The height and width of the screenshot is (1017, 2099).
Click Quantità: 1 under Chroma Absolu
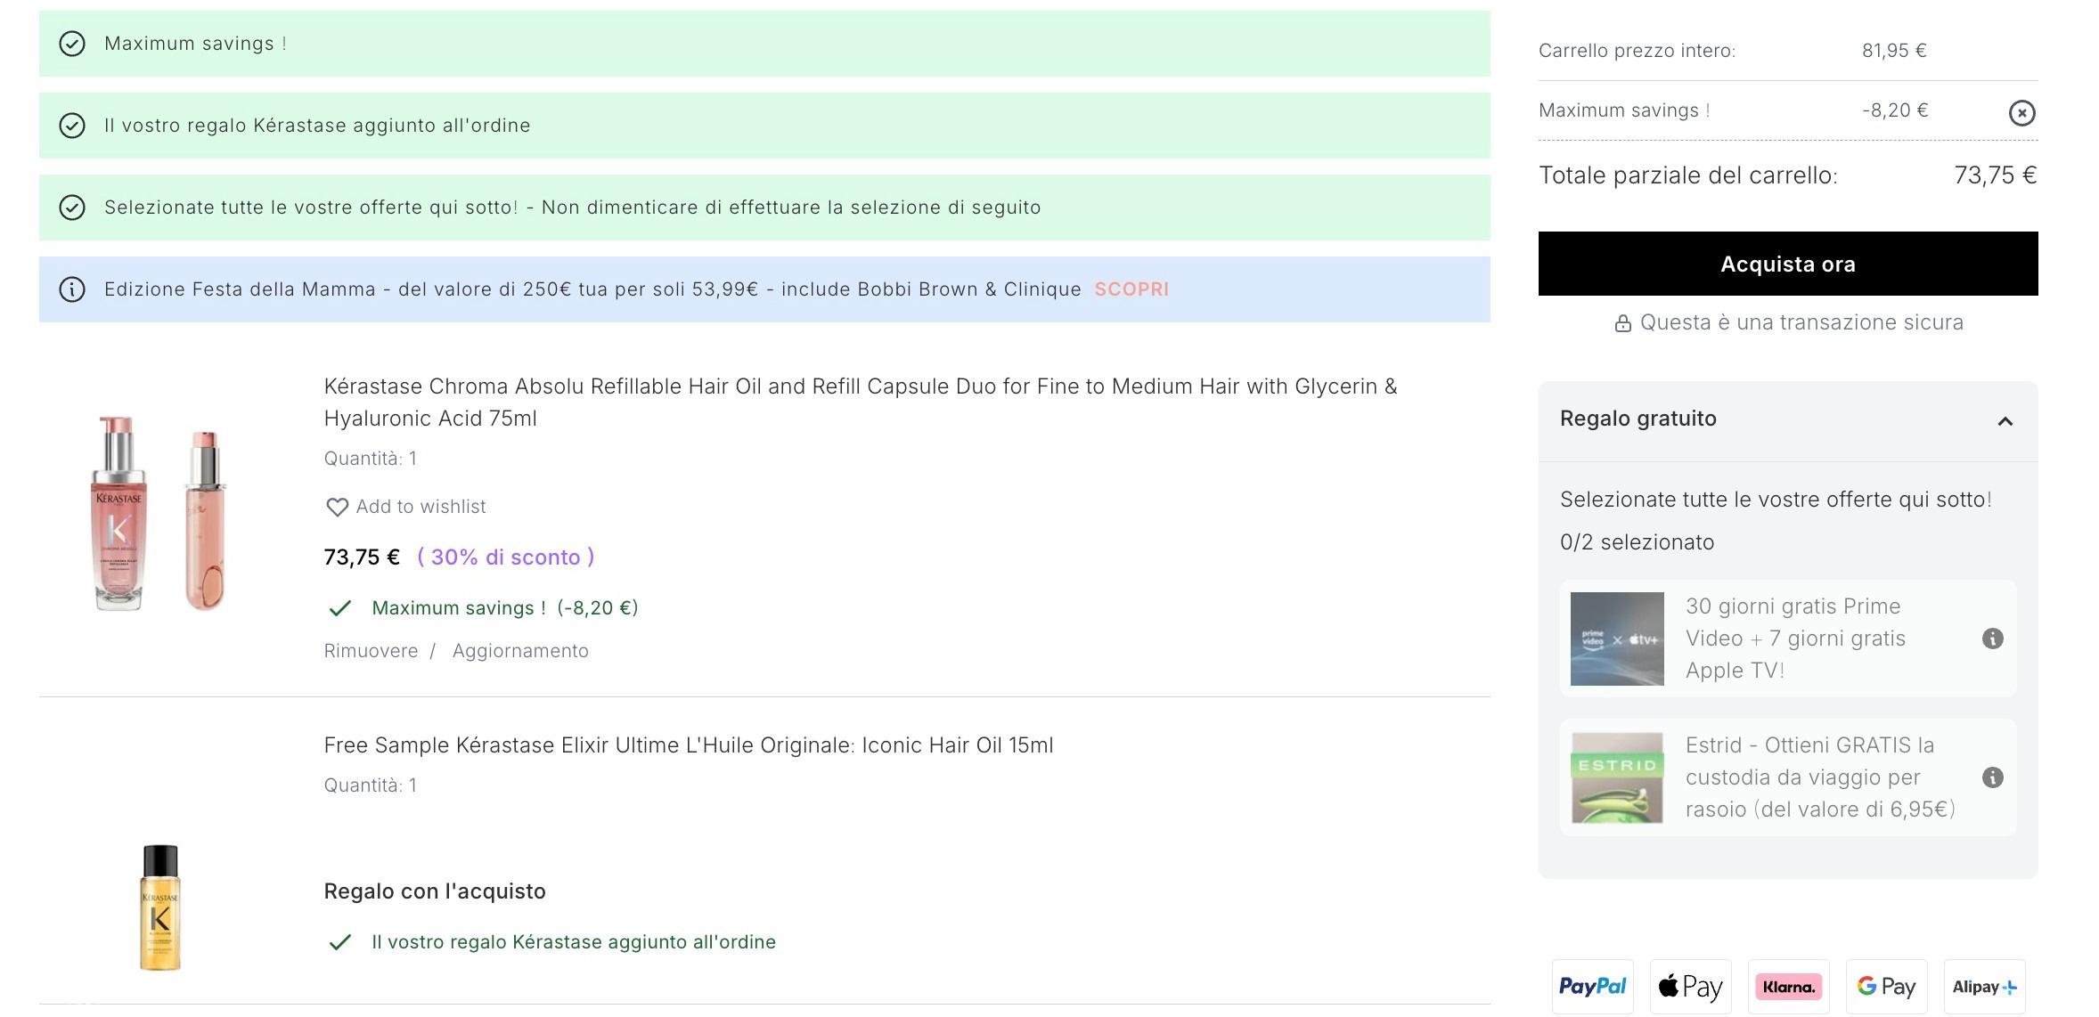(371, 459)
